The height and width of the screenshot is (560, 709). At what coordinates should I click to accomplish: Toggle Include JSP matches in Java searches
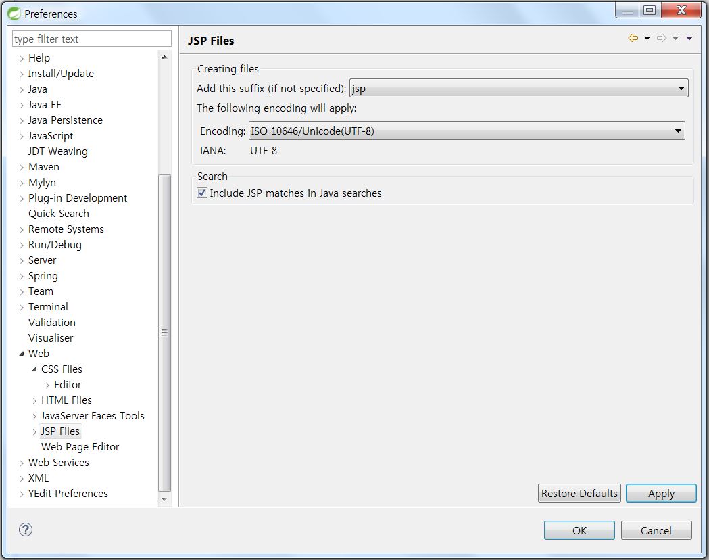[202, 193]
